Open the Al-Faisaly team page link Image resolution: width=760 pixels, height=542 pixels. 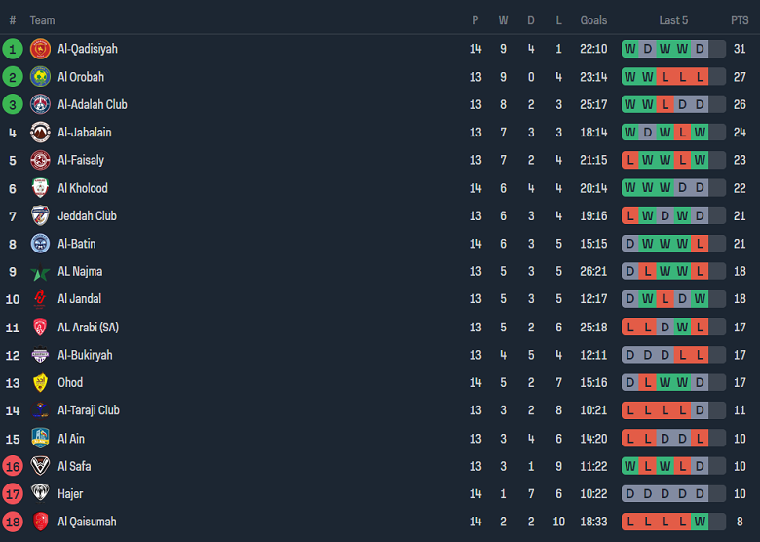[x=81, y=160]
